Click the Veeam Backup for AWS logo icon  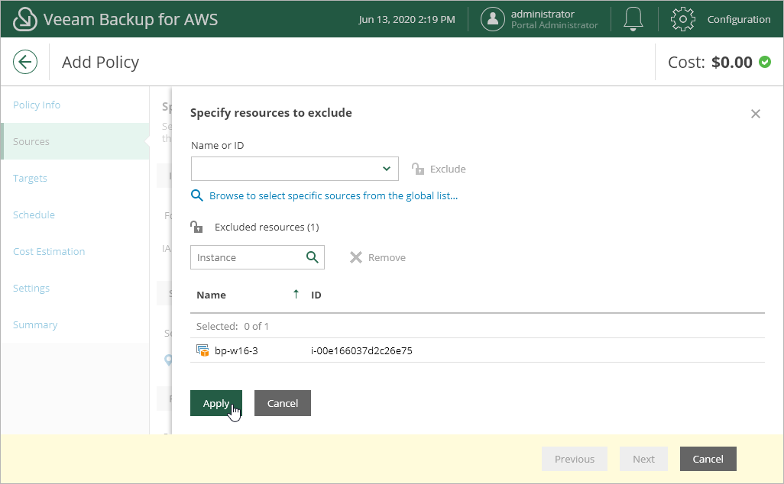click(x=24, y=19)
